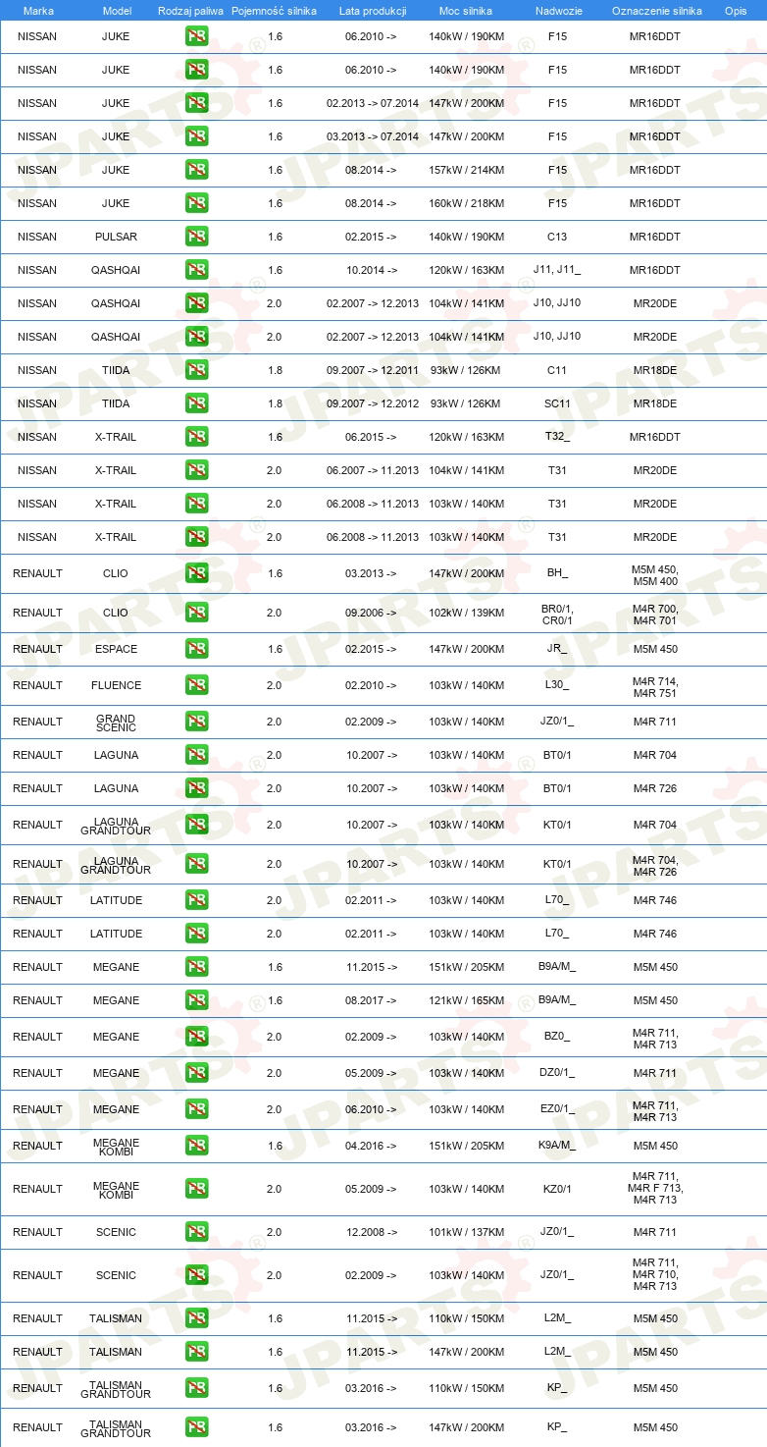
Task: Click the '121kW / 165KM' power value
Action: click(467, 1000)
